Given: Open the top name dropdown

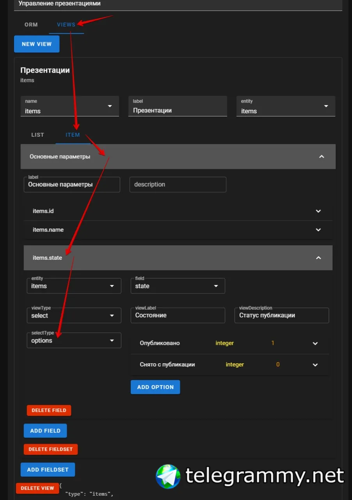Looking at the screenshot, I should [110, 106].
